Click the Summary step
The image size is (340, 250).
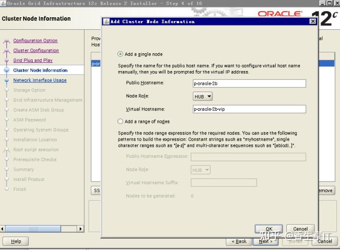23,169
